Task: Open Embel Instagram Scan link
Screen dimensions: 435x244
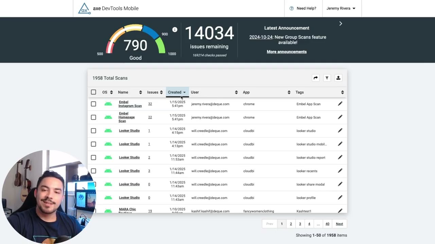Action: tap(130, 104)
